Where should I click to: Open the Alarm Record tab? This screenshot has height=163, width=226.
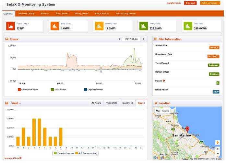pyautogui.click(x=62, y=14)
